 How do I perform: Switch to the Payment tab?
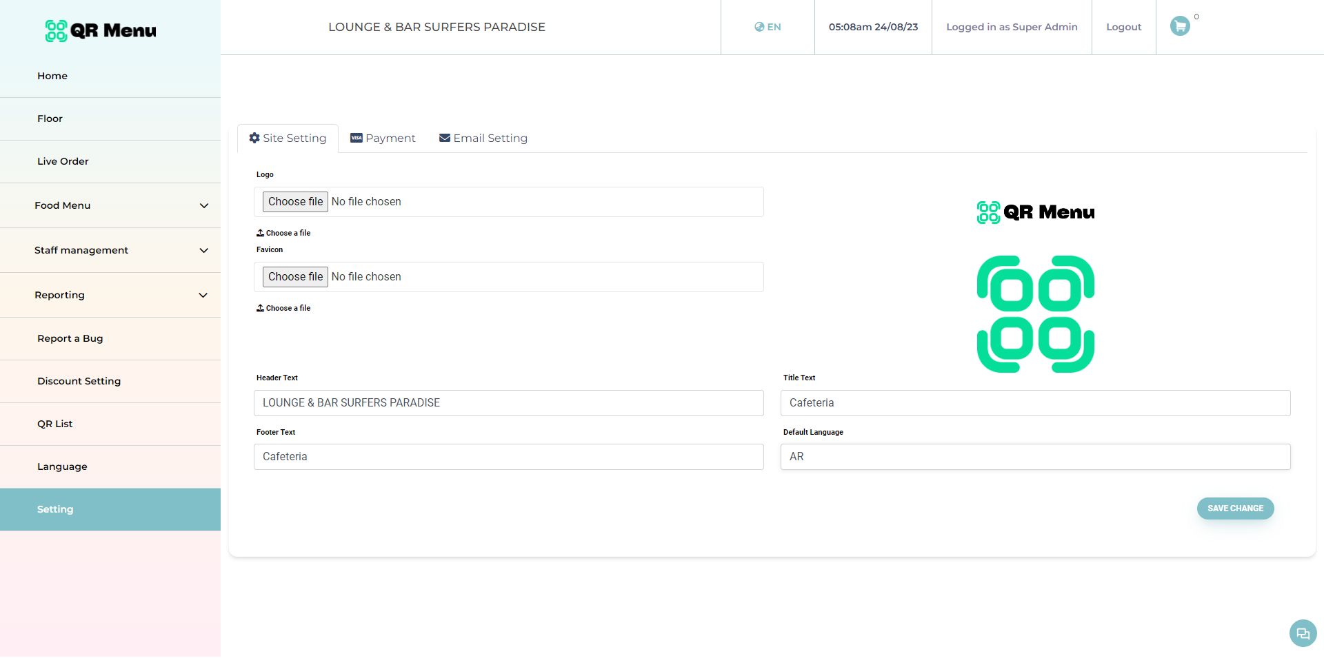pyautogui.click(x=383, y=138)
